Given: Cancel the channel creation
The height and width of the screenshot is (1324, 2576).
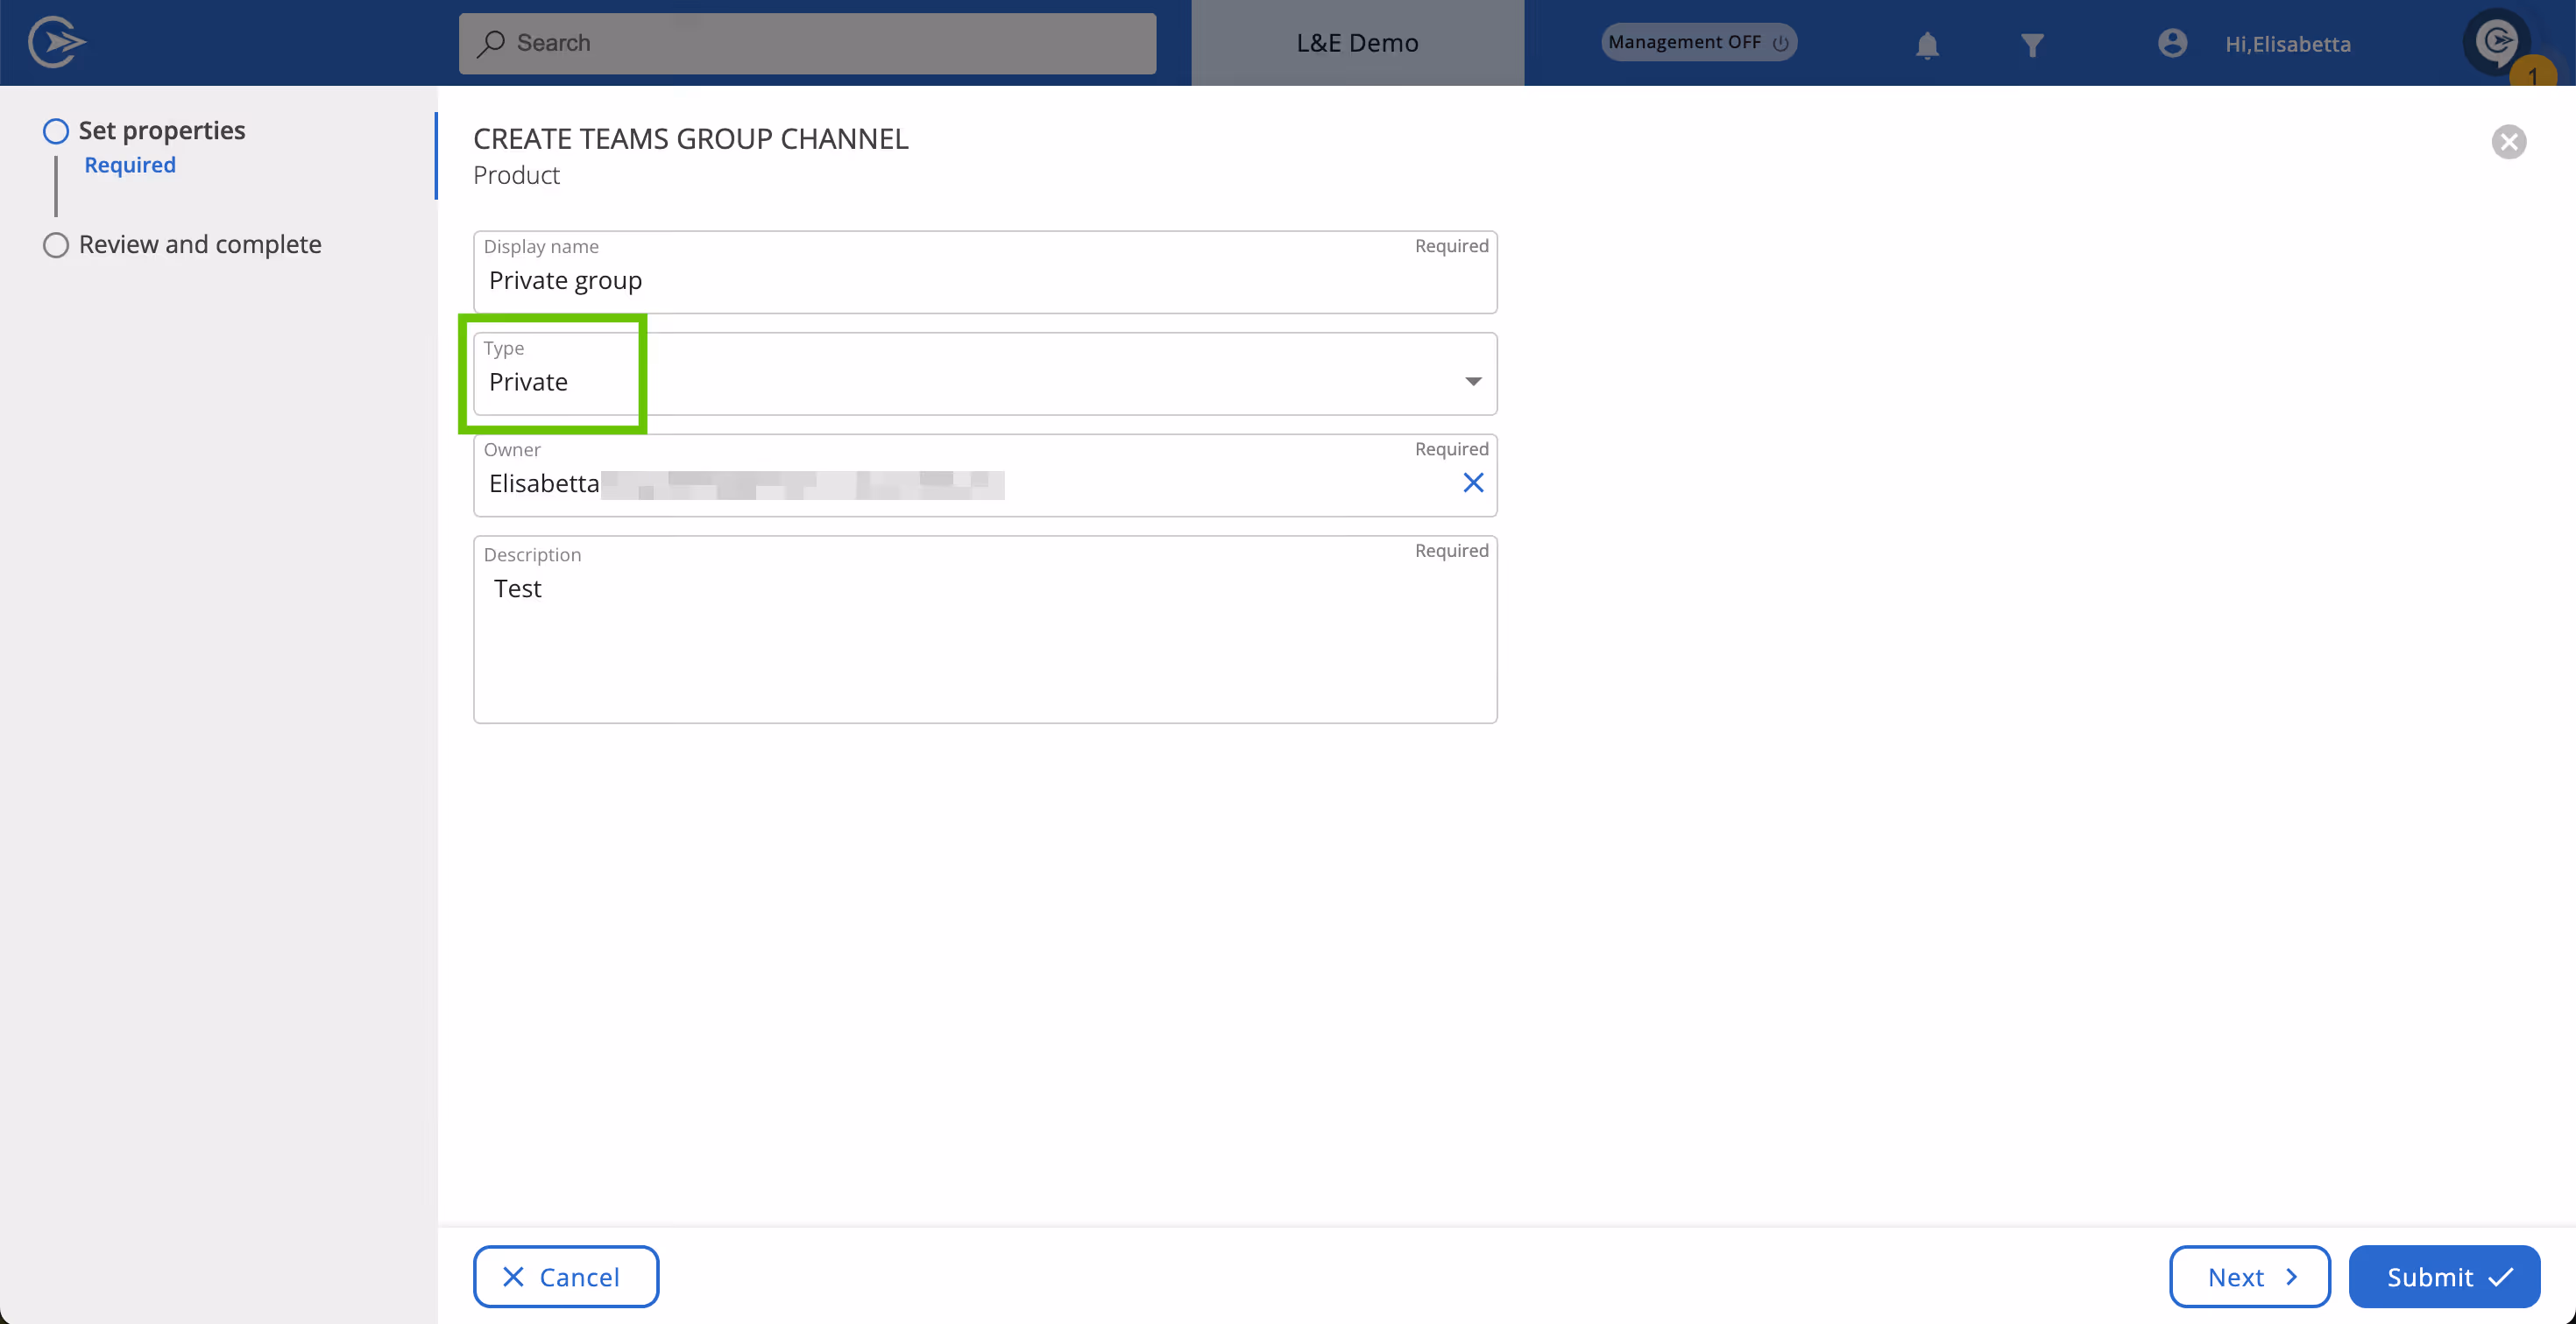Looking at the screenshot, I should pos(565,1276).
